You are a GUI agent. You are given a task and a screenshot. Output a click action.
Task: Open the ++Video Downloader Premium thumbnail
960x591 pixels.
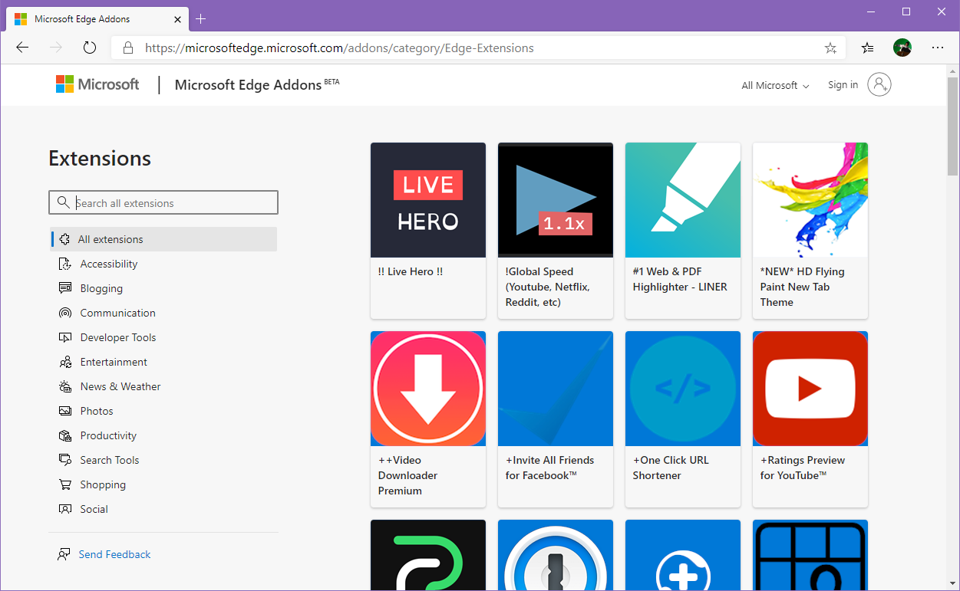(x=428, y=389)
